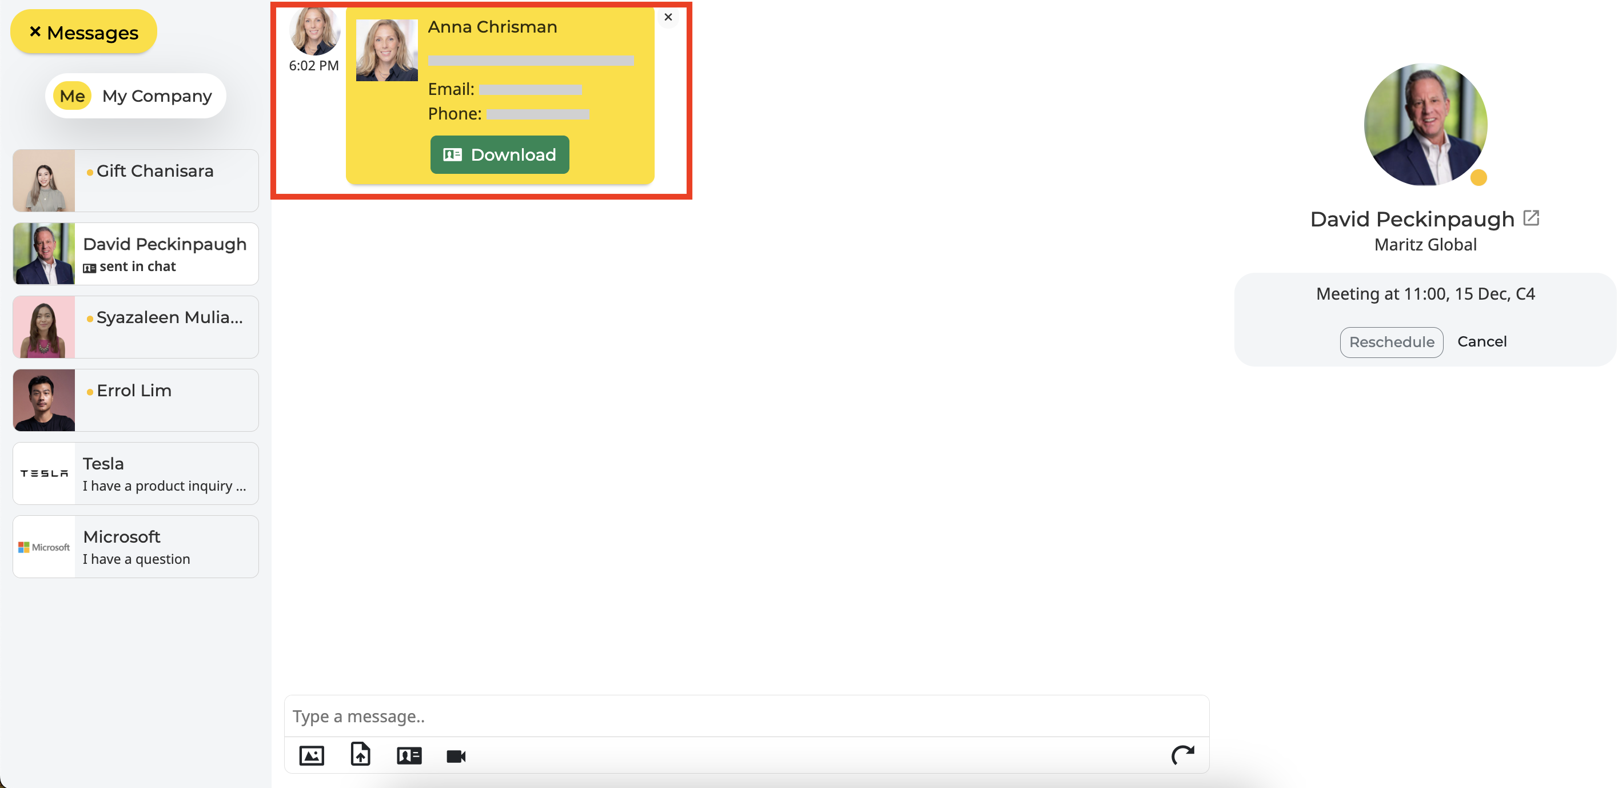
Task: Start a video call with camera icon
Action: coord(456,756)
